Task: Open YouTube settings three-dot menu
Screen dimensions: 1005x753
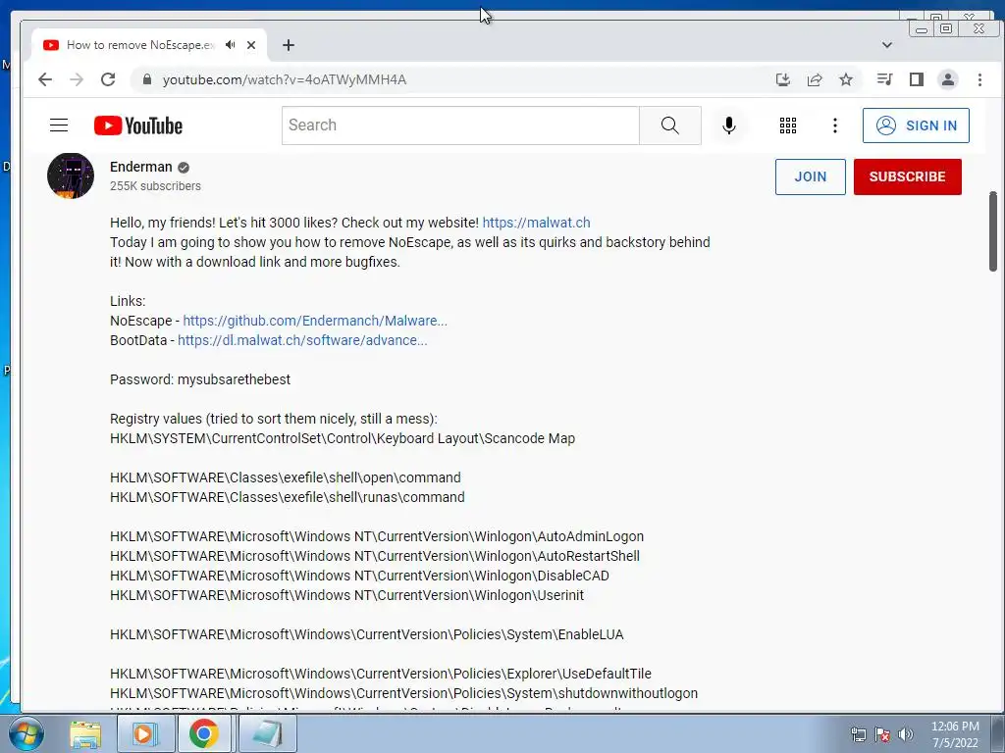Action: (834, 125)
